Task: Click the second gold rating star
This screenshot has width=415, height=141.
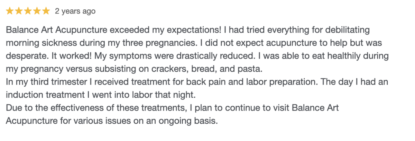Action: (19, 11)
